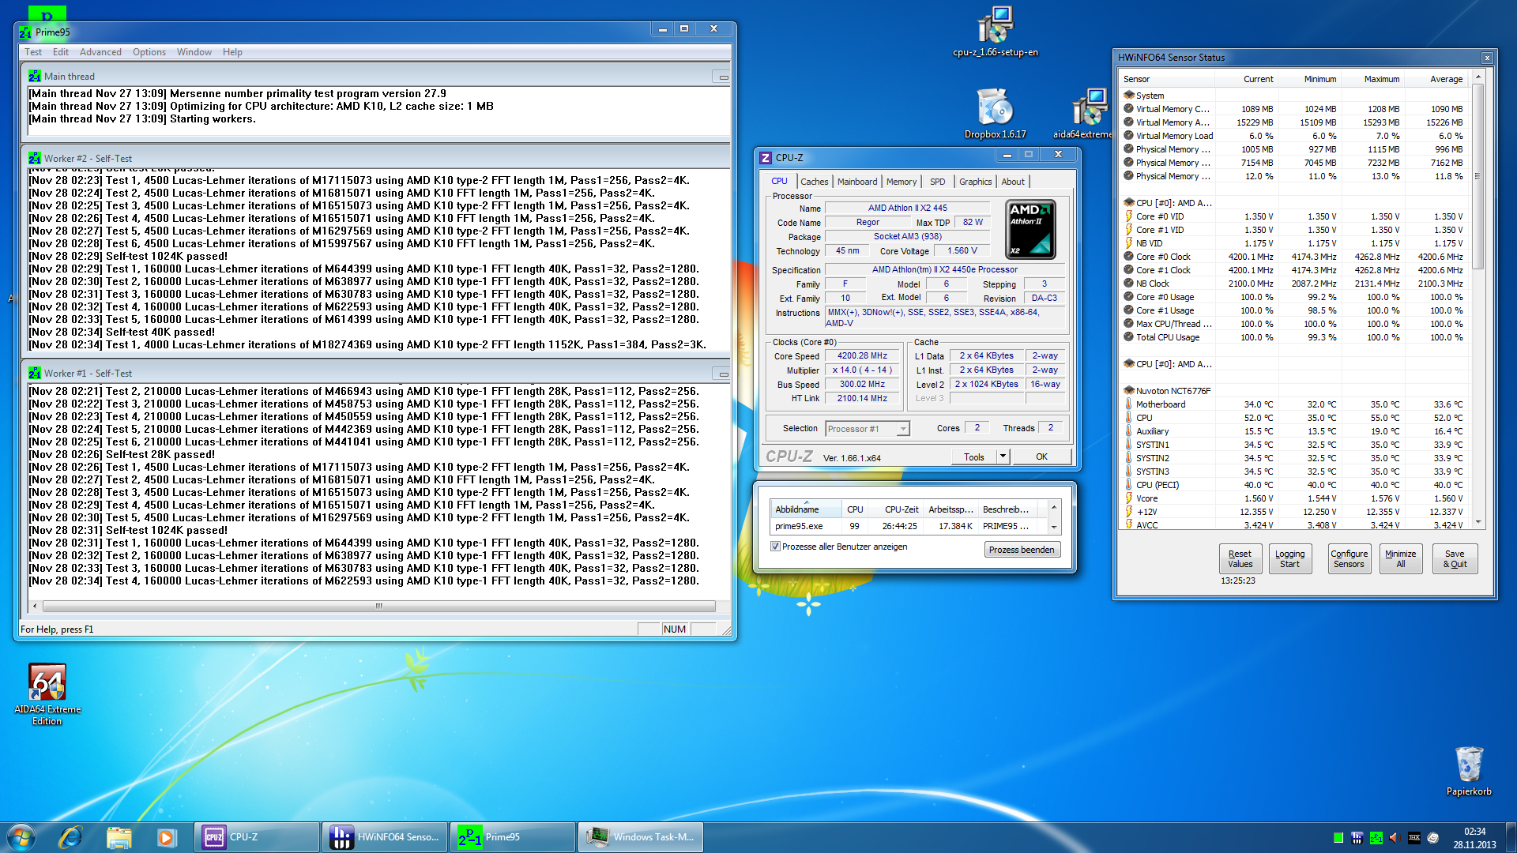Click the Vcore sensor icon
The width and height of the screenshot is (1517, 853).
pos(1129,498)
